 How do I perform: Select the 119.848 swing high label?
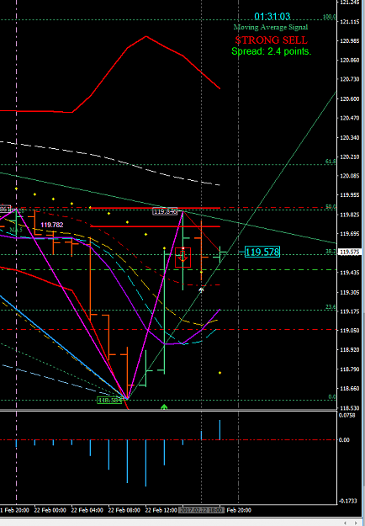[165, 212]
